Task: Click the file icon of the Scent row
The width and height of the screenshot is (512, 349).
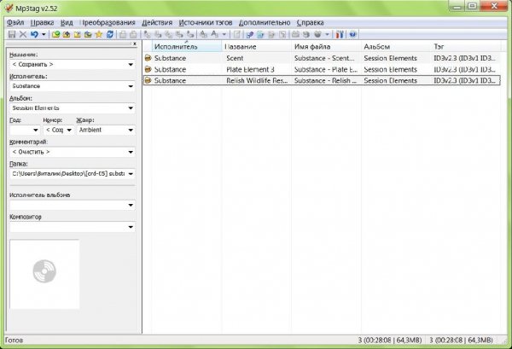Action: tap(148, 58)
